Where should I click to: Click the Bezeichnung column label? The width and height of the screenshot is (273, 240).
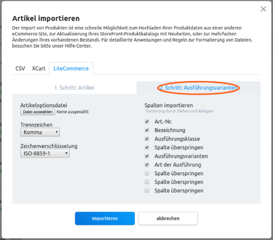click(170, 130)
